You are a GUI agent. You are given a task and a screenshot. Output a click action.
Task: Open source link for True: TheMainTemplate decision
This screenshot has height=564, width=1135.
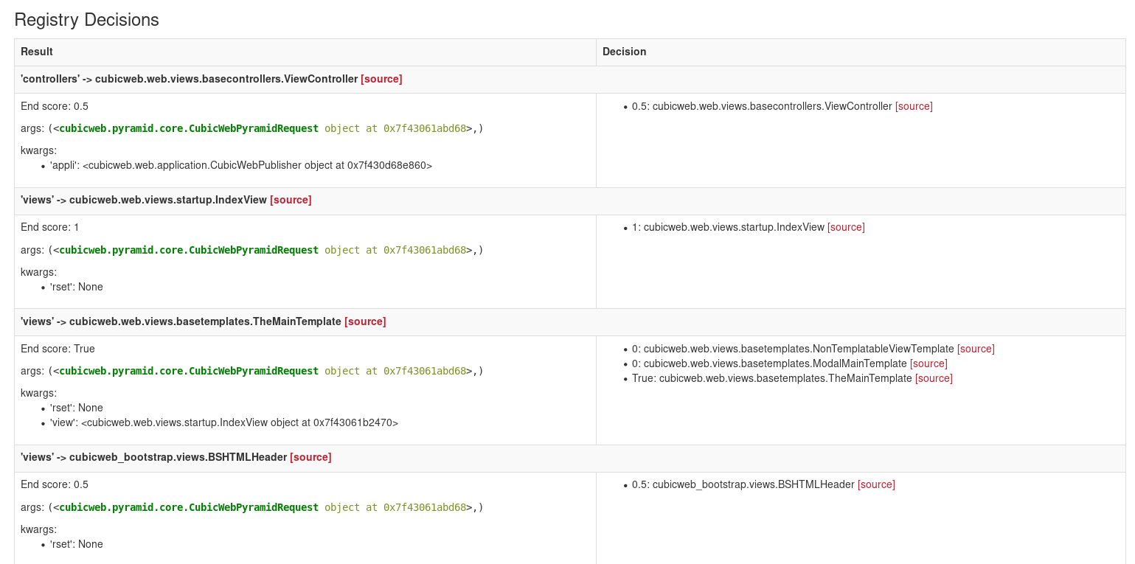coord(934,378)
